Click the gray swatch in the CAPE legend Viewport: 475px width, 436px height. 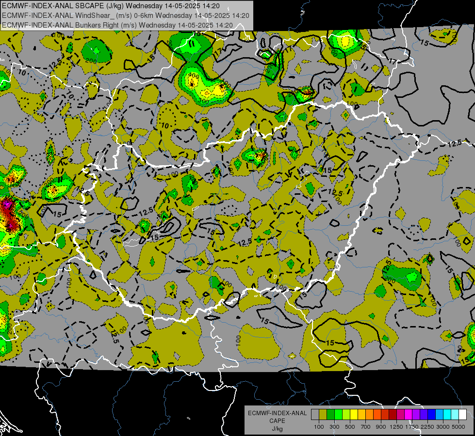pos(315,415)
